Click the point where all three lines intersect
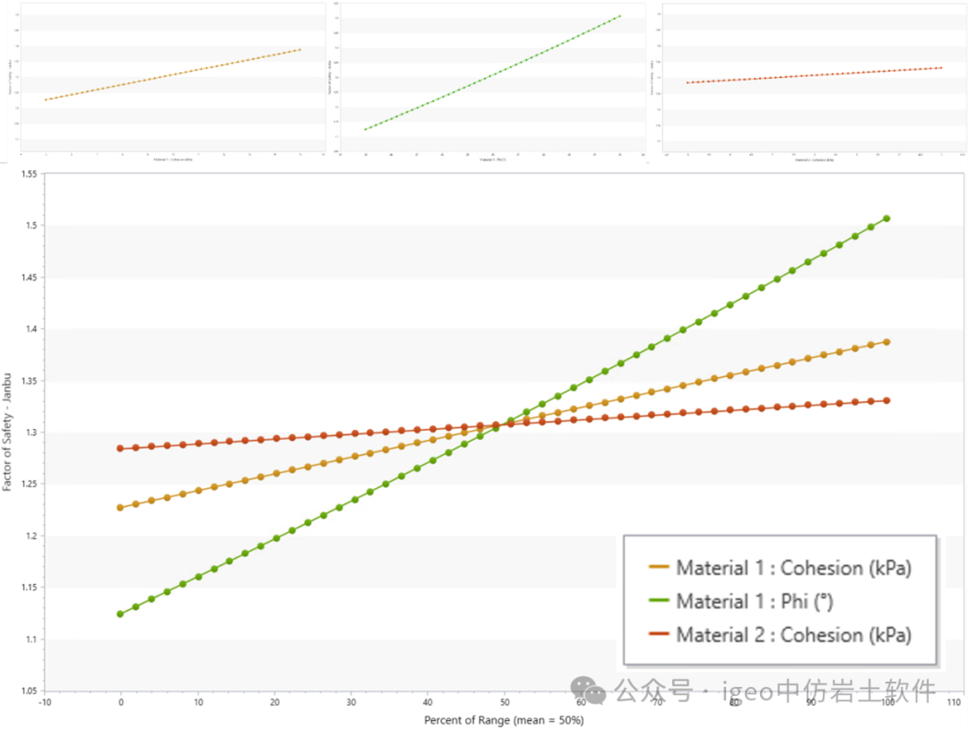 click(x=503, y=424)
